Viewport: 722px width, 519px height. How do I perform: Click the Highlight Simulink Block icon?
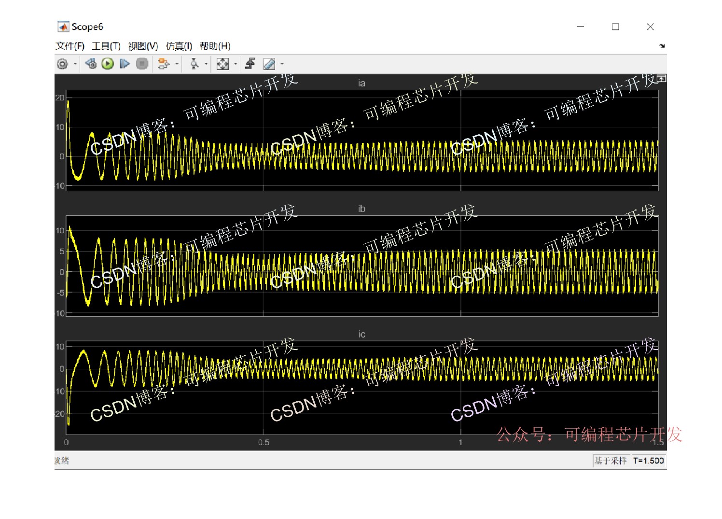point(164,64)
